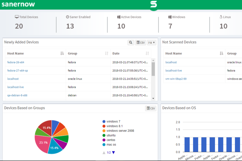Go to next legend page arrow

point(113,152)
